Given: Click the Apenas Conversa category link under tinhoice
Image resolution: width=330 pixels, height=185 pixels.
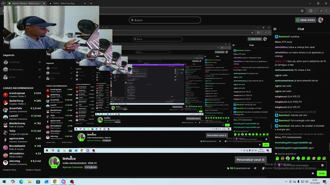Looking at the screenshot, I should [x=72, y=167].
